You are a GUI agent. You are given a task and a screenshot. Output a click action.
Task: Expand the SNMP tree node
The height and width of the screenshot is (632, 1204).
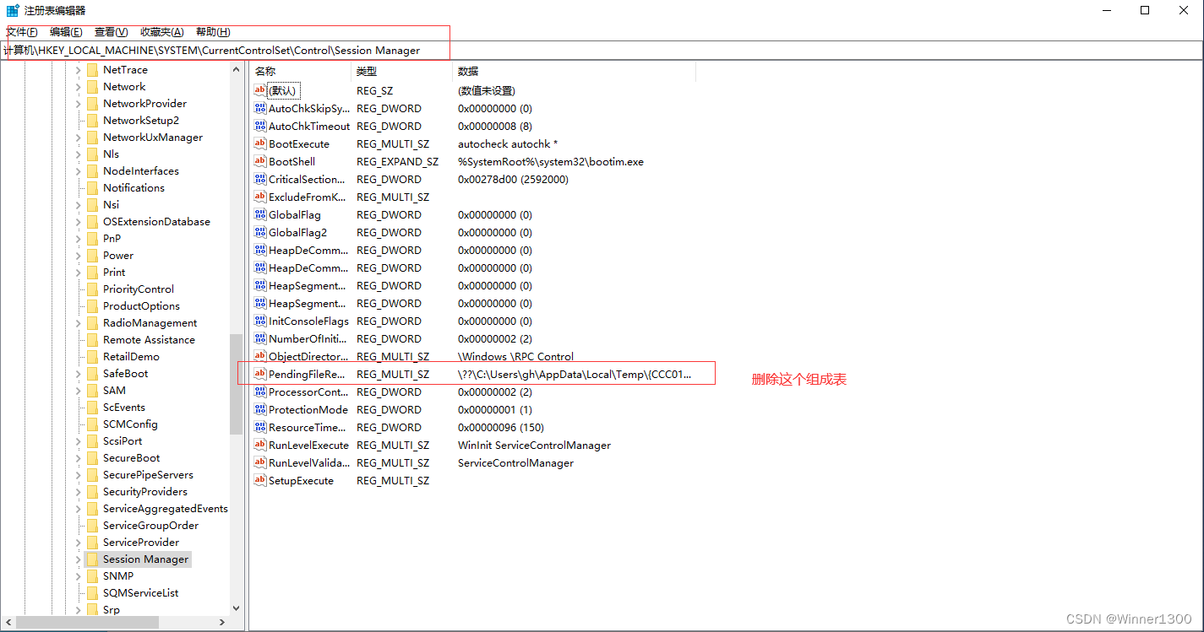click(79, 576)
